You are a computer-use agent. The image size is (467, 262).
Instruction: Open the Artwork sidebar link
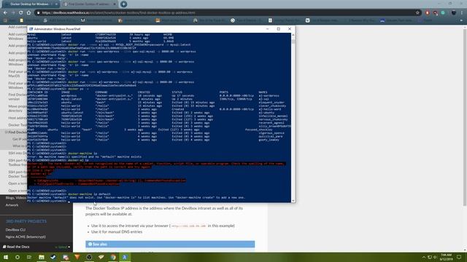coord(12,205)
